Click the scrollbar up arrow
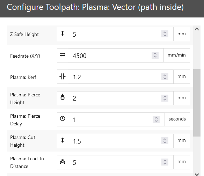Screen dimensions: 204x176 [x=197, y=29]
